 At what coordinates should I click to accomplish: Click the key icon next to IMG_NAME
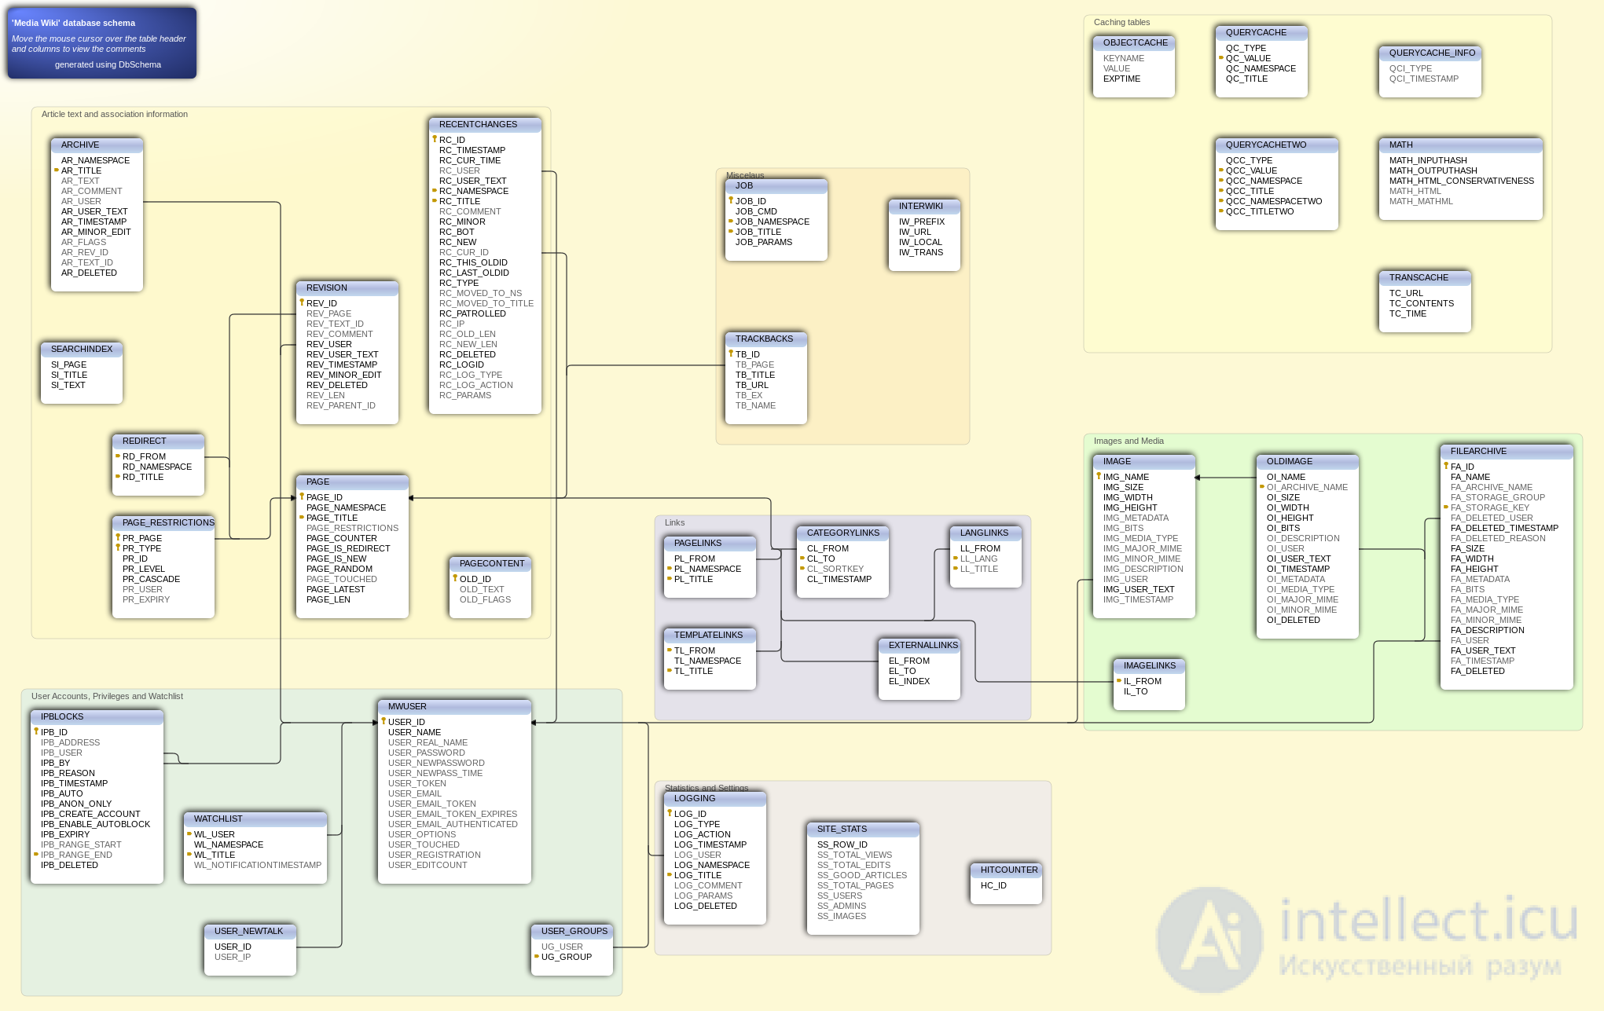tap(1099, 476)
